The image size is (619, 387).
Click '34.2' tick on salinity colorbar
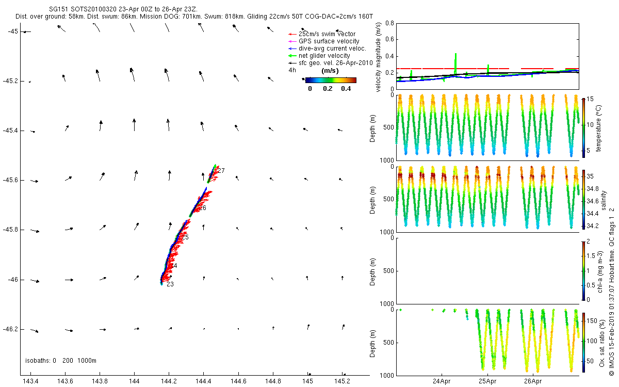[x=593, y=226]
